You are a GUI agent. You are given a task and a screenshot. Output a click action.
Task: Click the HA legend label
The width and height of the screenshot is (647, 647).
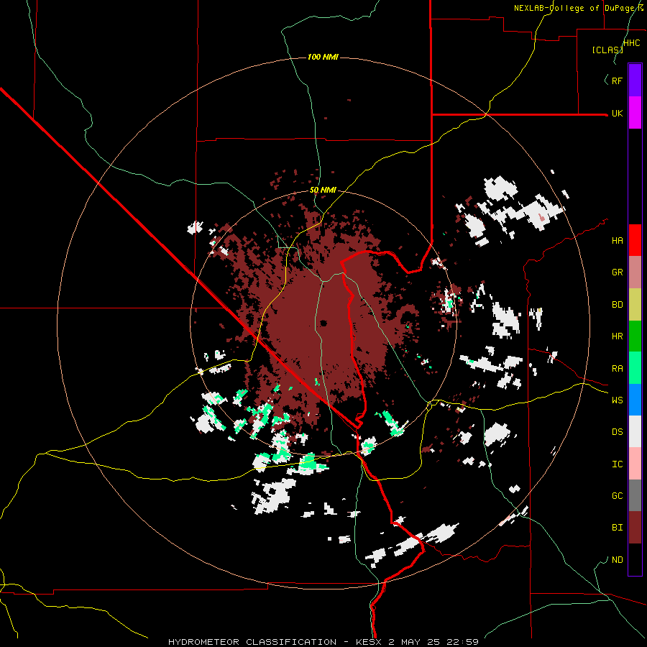pyautogui.click(x=617, y=241)
